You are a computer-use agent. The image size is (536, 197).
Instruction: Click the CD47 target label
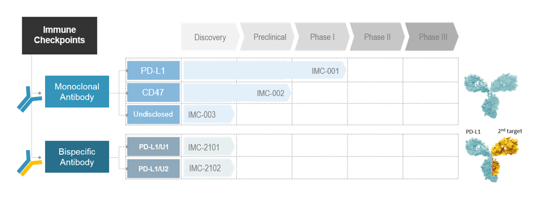click(x=154, y=92)
